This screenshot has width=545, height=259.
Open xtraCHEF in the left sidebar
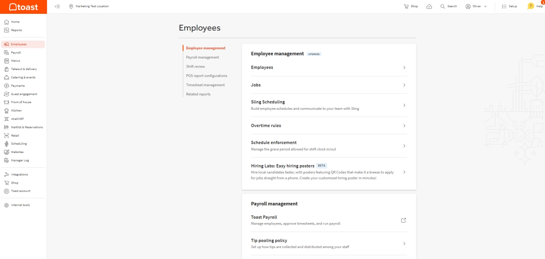point(17,119)
